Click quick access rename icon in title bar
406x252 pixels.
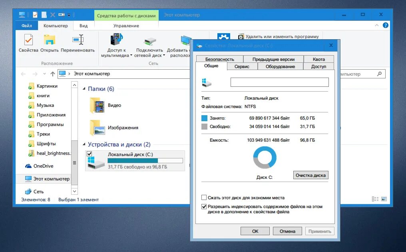62,15
